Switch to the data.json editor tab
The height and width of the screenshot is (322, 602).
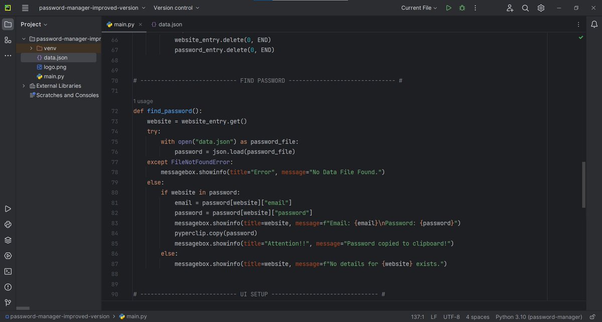point(167,24)
